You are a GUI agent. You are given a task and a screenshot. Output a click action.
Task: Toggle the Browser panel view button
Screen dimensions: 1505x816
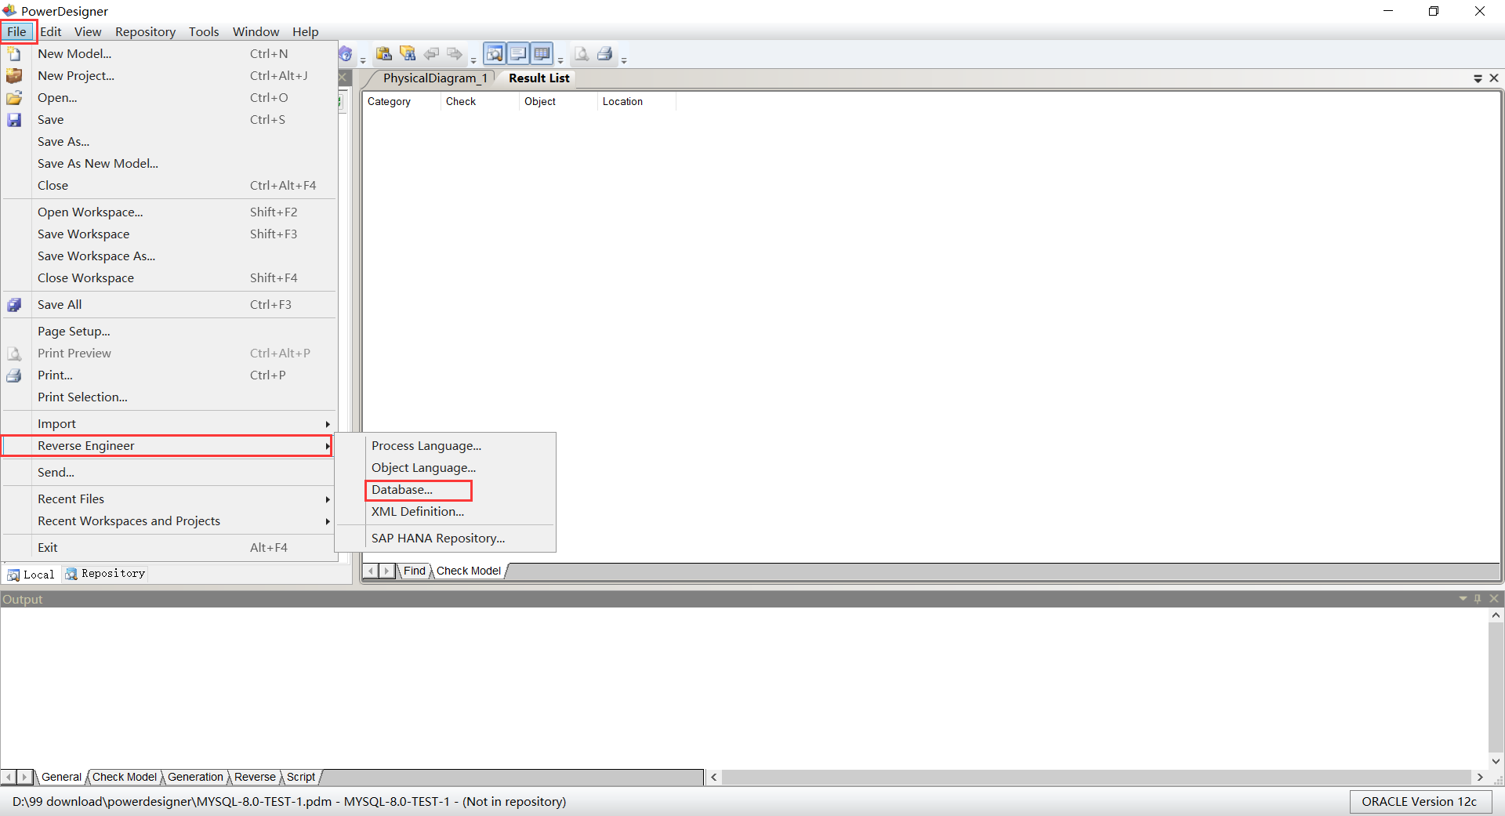coord(495,53)
